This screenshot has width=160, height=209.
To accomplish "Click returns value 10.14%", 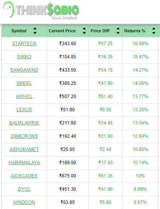I will 140,163.
